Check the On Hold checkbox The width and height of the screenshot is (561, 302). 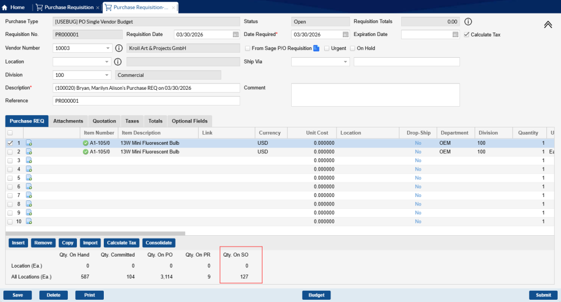[x=352, y=48]
